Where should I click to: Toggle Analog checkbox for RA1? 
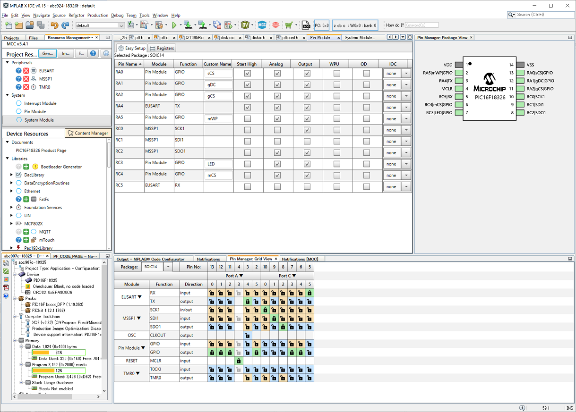[x=277, y=84]
